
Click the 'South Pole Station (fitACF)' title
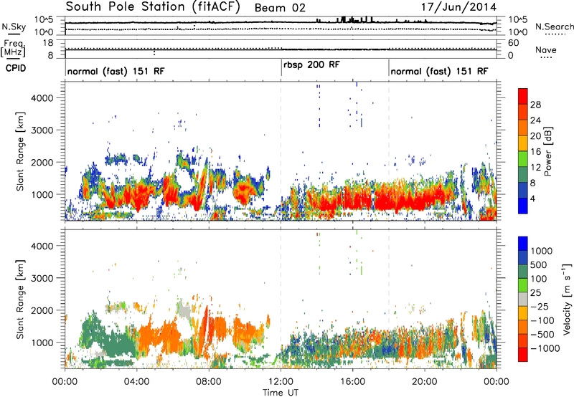[x=153, y=7]
